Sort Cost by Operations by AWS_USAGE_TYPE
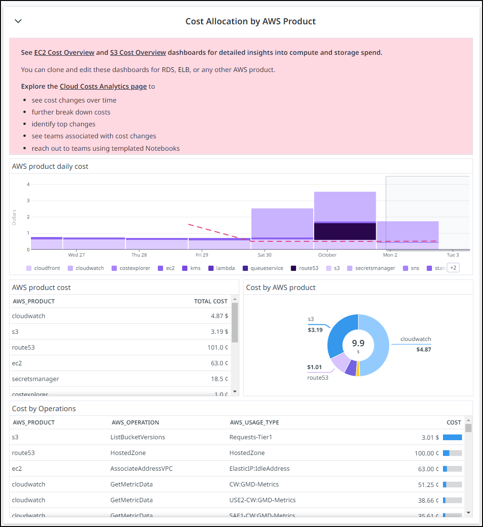The image size is (483, 527). pyautogui.click(x=255, y=423)
